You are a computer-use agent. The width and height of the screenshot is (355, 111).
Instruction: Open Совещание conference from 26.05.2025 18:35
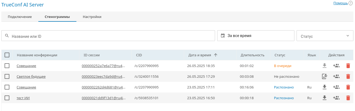tap(26, 66)
